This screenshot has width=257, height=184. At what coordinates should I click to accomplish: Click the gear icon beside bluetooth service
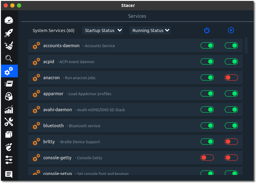coord(36,126)
